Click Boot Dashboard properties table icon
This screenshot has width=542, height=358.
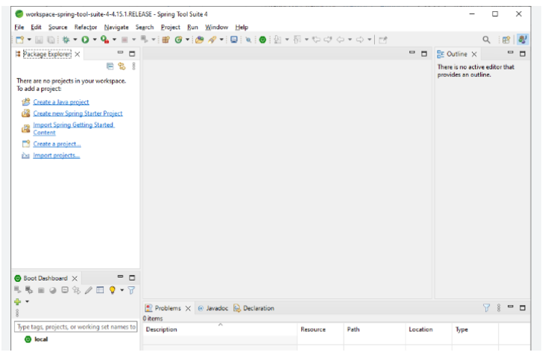pyautogui.click(x=100, y=290)
